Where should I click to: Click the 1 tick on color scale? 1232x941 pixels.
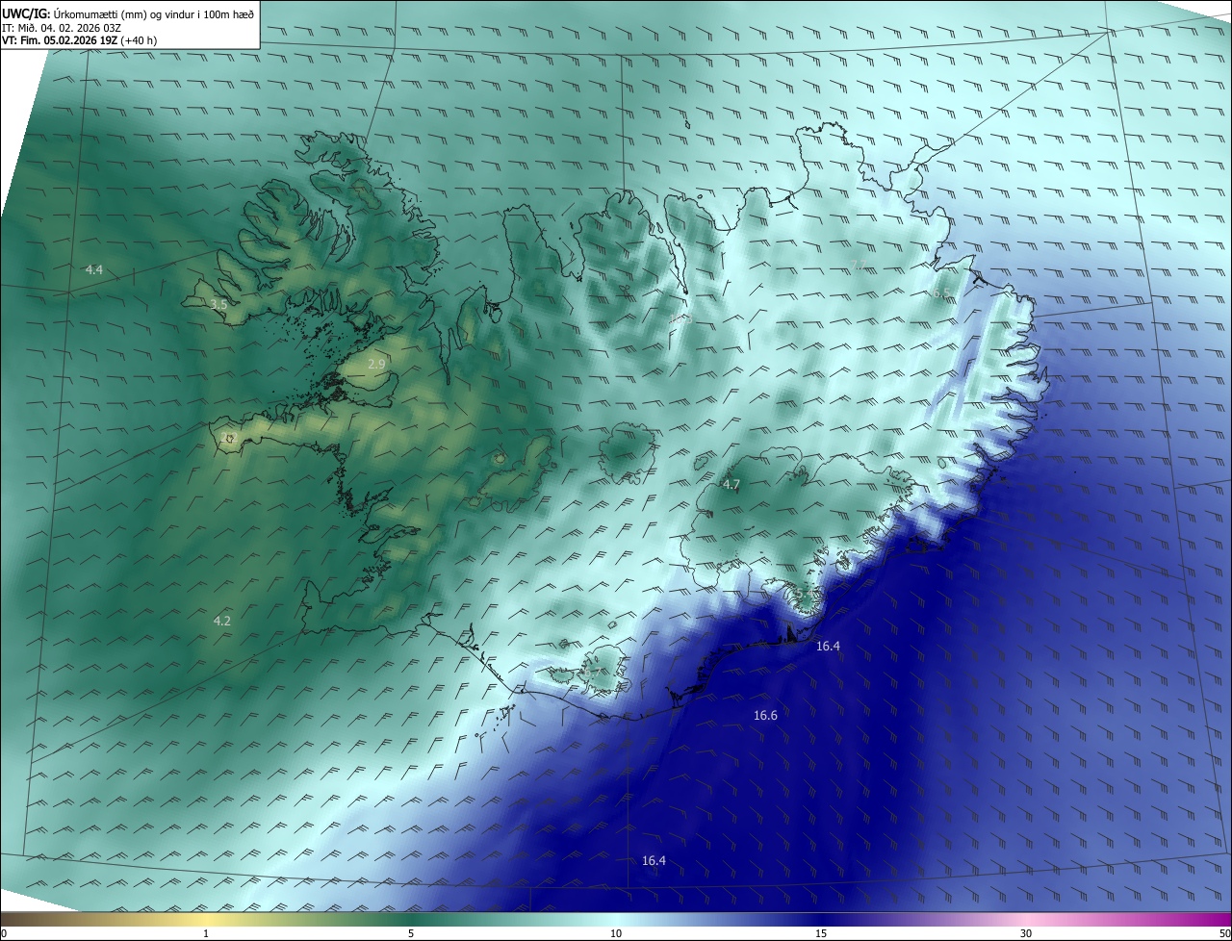206,933
